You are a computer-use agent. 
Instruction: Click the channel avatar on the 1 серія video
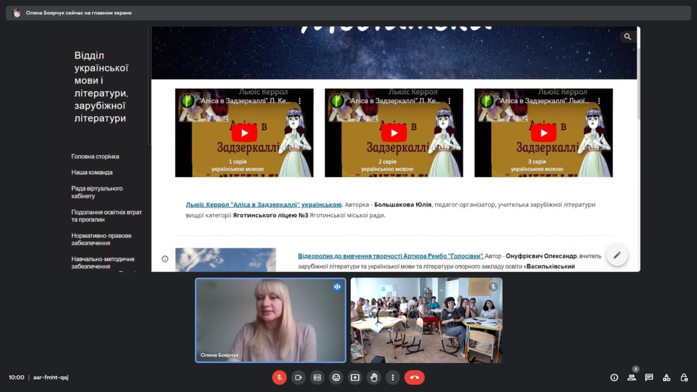187,101
